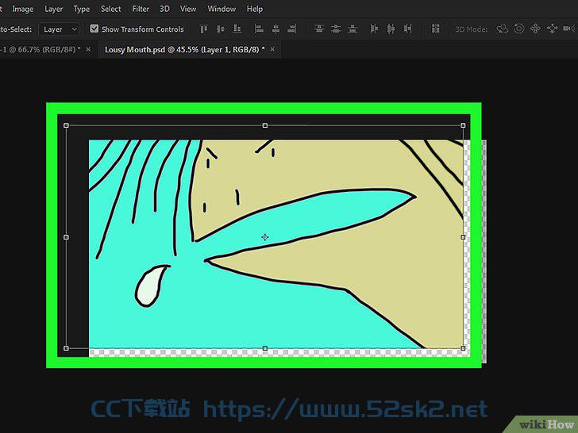Select the 3D Pan mode icon

tap(535, 29)
